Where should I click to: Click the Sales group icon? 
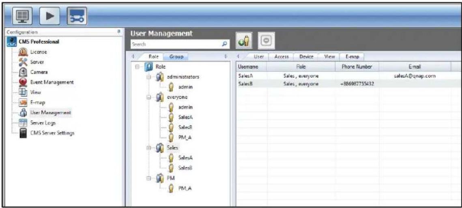[x=160, y=147]
